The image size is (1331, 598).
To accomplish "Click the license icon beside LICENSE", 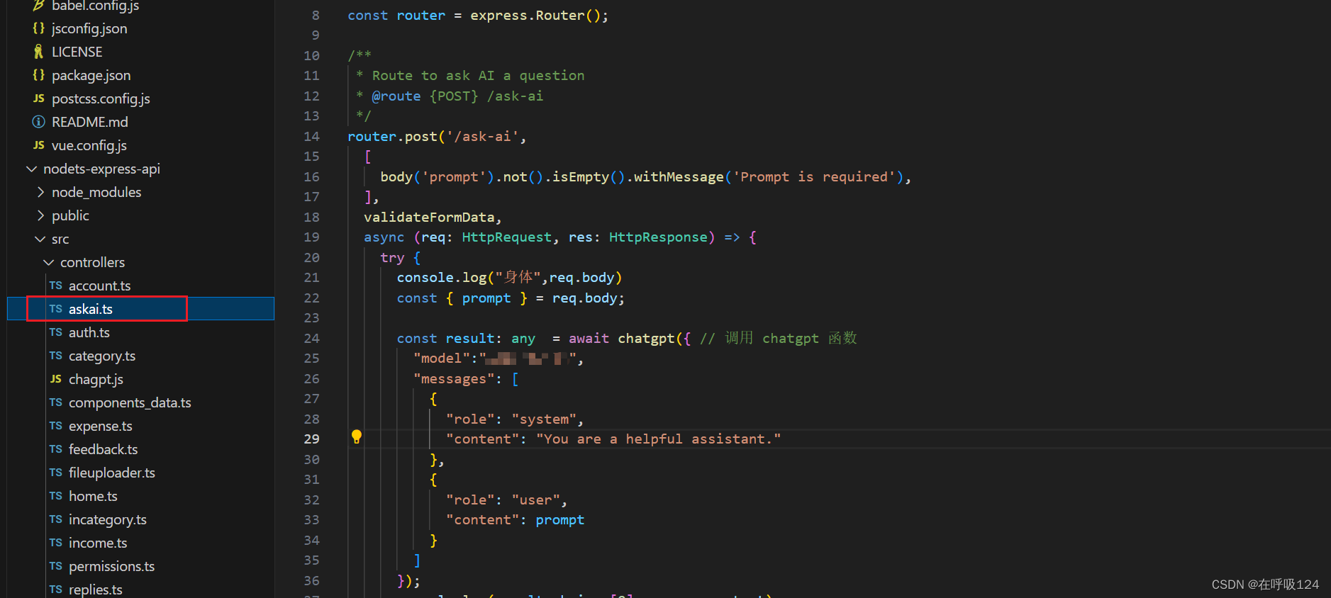I will coord(39,52).
